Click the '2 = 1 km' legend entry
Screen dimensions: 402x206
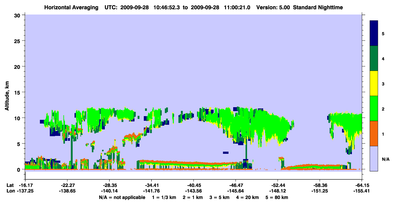click(193, 197)
